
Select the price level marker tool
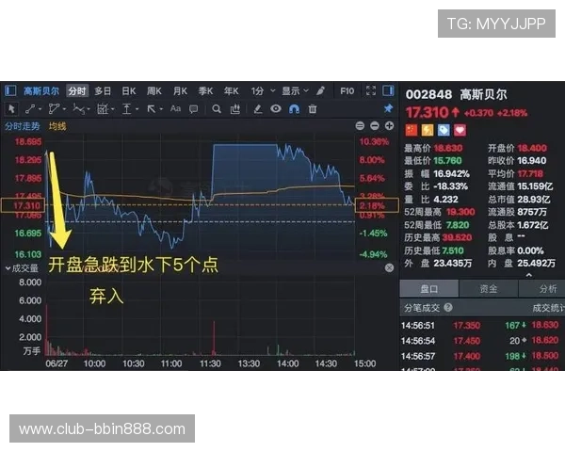(126, 108)
